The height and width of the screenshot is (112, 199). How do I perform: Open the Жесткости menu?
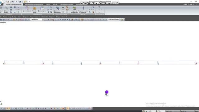coord(44,17)
